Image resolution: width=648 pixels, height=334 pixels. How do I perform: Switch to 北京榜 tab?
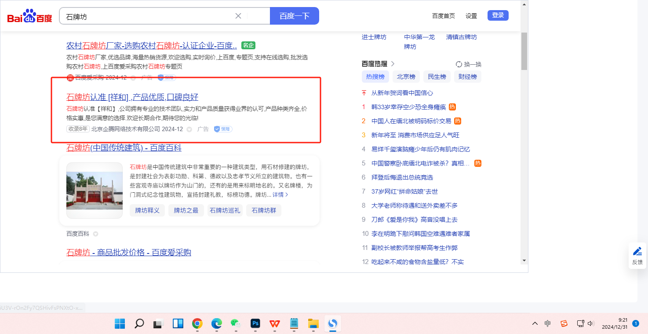tap(406, 77)
